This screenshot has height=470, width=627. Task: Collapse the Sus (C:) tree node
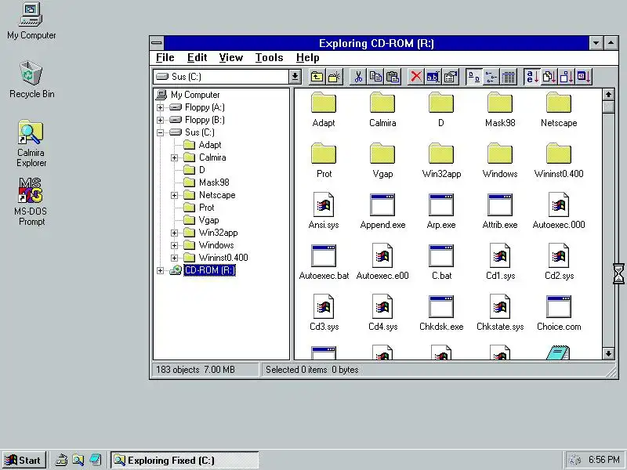161,132
